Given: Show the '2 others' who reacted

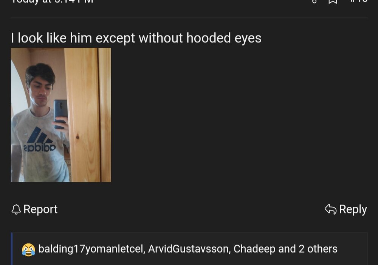Looking at the screenshot, I should click(318, 249).
